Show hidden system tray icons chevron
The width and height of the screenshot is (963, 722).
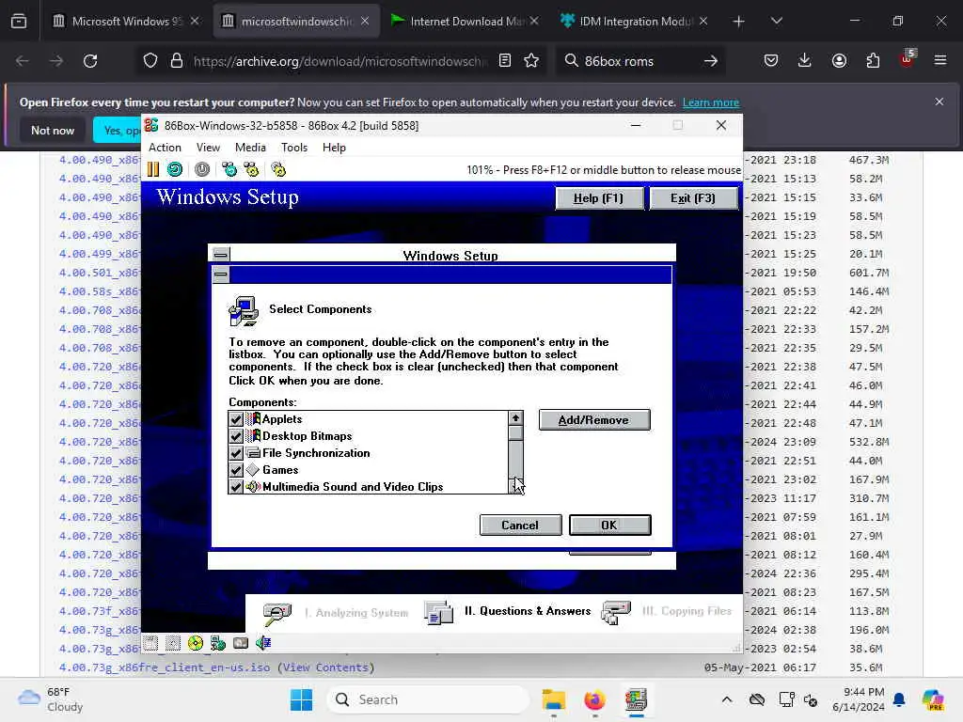(x=727, y=699)
